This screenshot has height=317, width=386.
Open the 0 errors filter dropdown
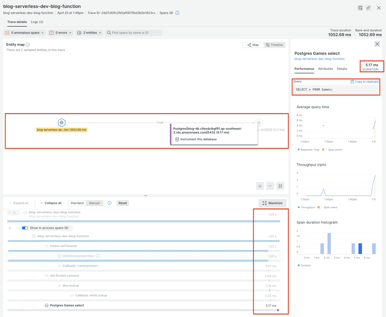point(60,33)
